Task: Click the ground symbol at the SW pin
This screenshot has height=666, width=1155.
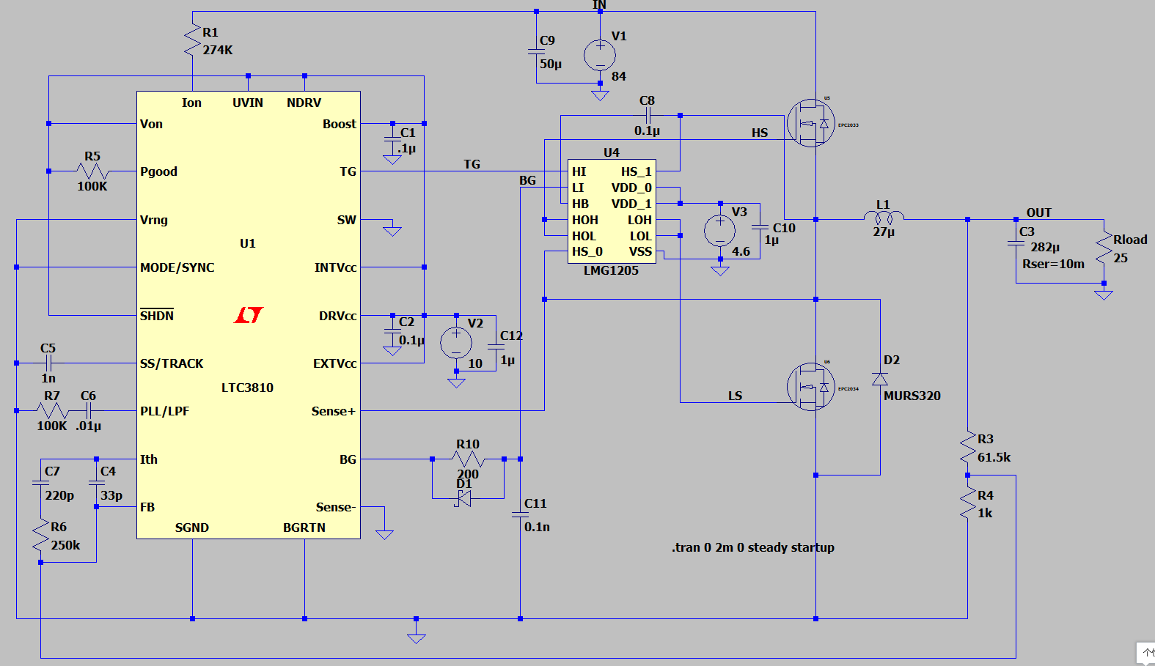Action: click(392, 231)
